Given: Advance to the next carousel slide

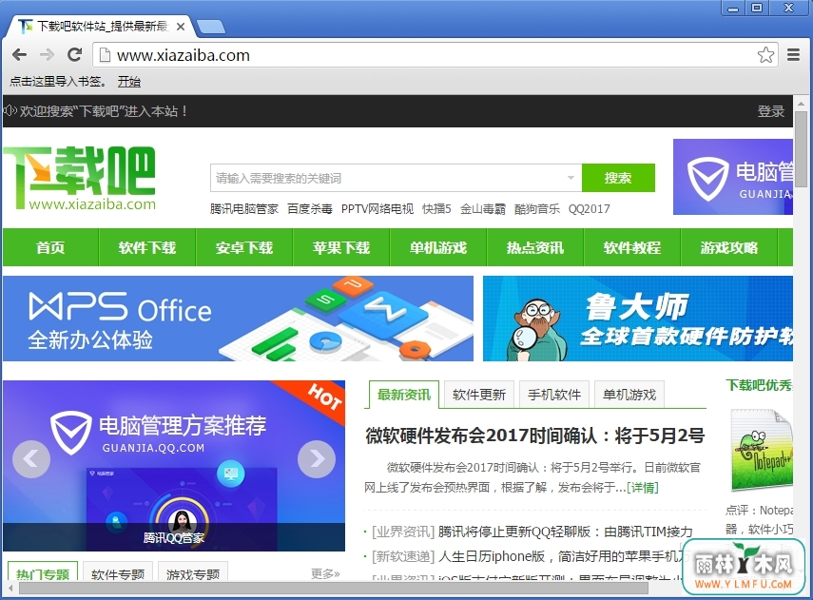Looking at the screenshot, I should (317, 459).
